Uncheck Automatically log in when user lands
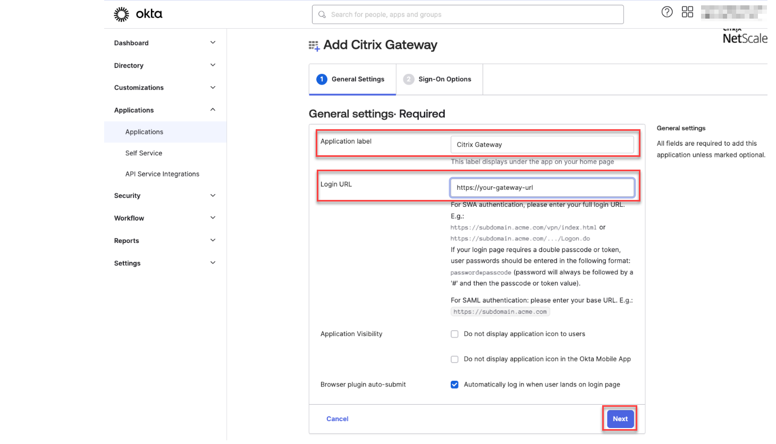 (454, 384)
